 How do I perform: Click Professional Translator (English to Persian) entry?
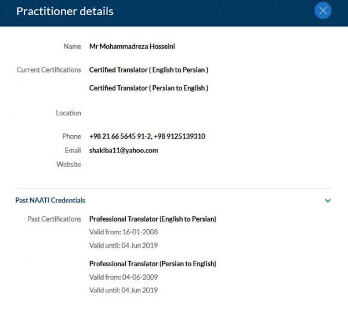click(x=153, y=219)
